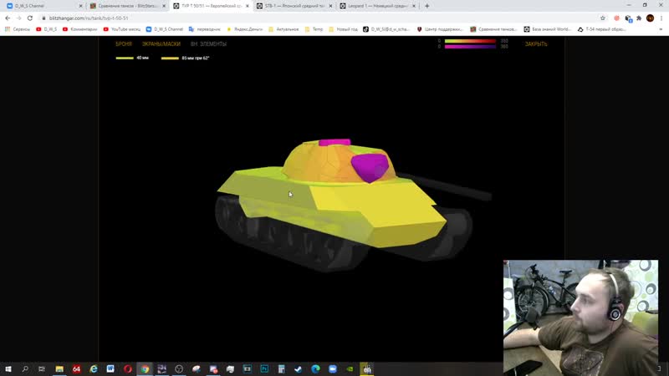The width and height of the screenshot is (669, 376).
Task: Open the D_W_S YouTube bookmark
Action: 47,29
